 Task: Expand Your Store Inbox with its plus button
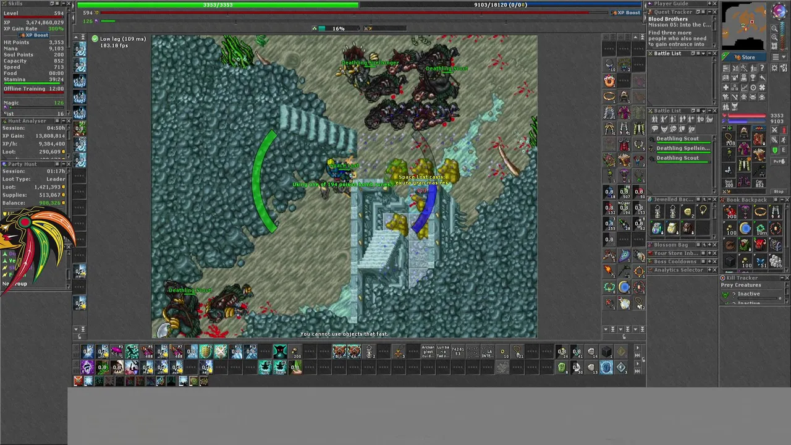pos(709,253)
